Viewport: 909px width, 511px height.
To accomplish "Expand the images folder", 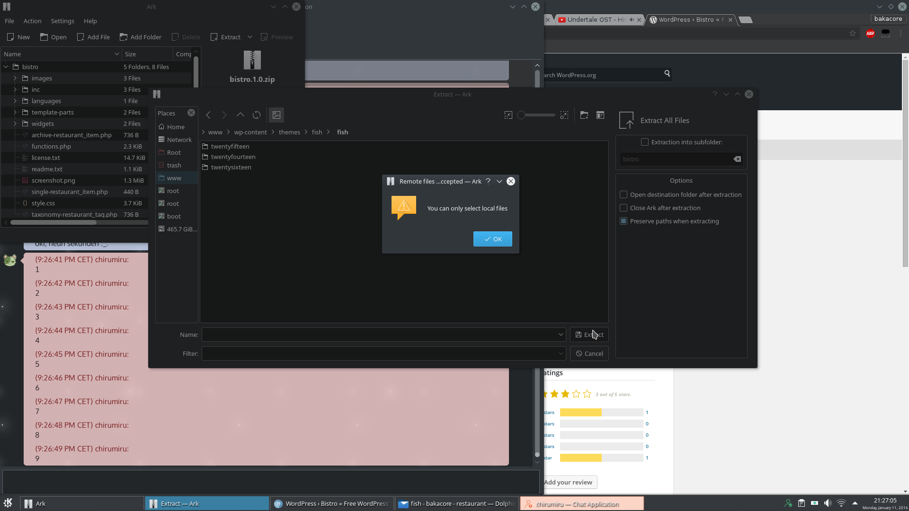I will coord(15,78).
